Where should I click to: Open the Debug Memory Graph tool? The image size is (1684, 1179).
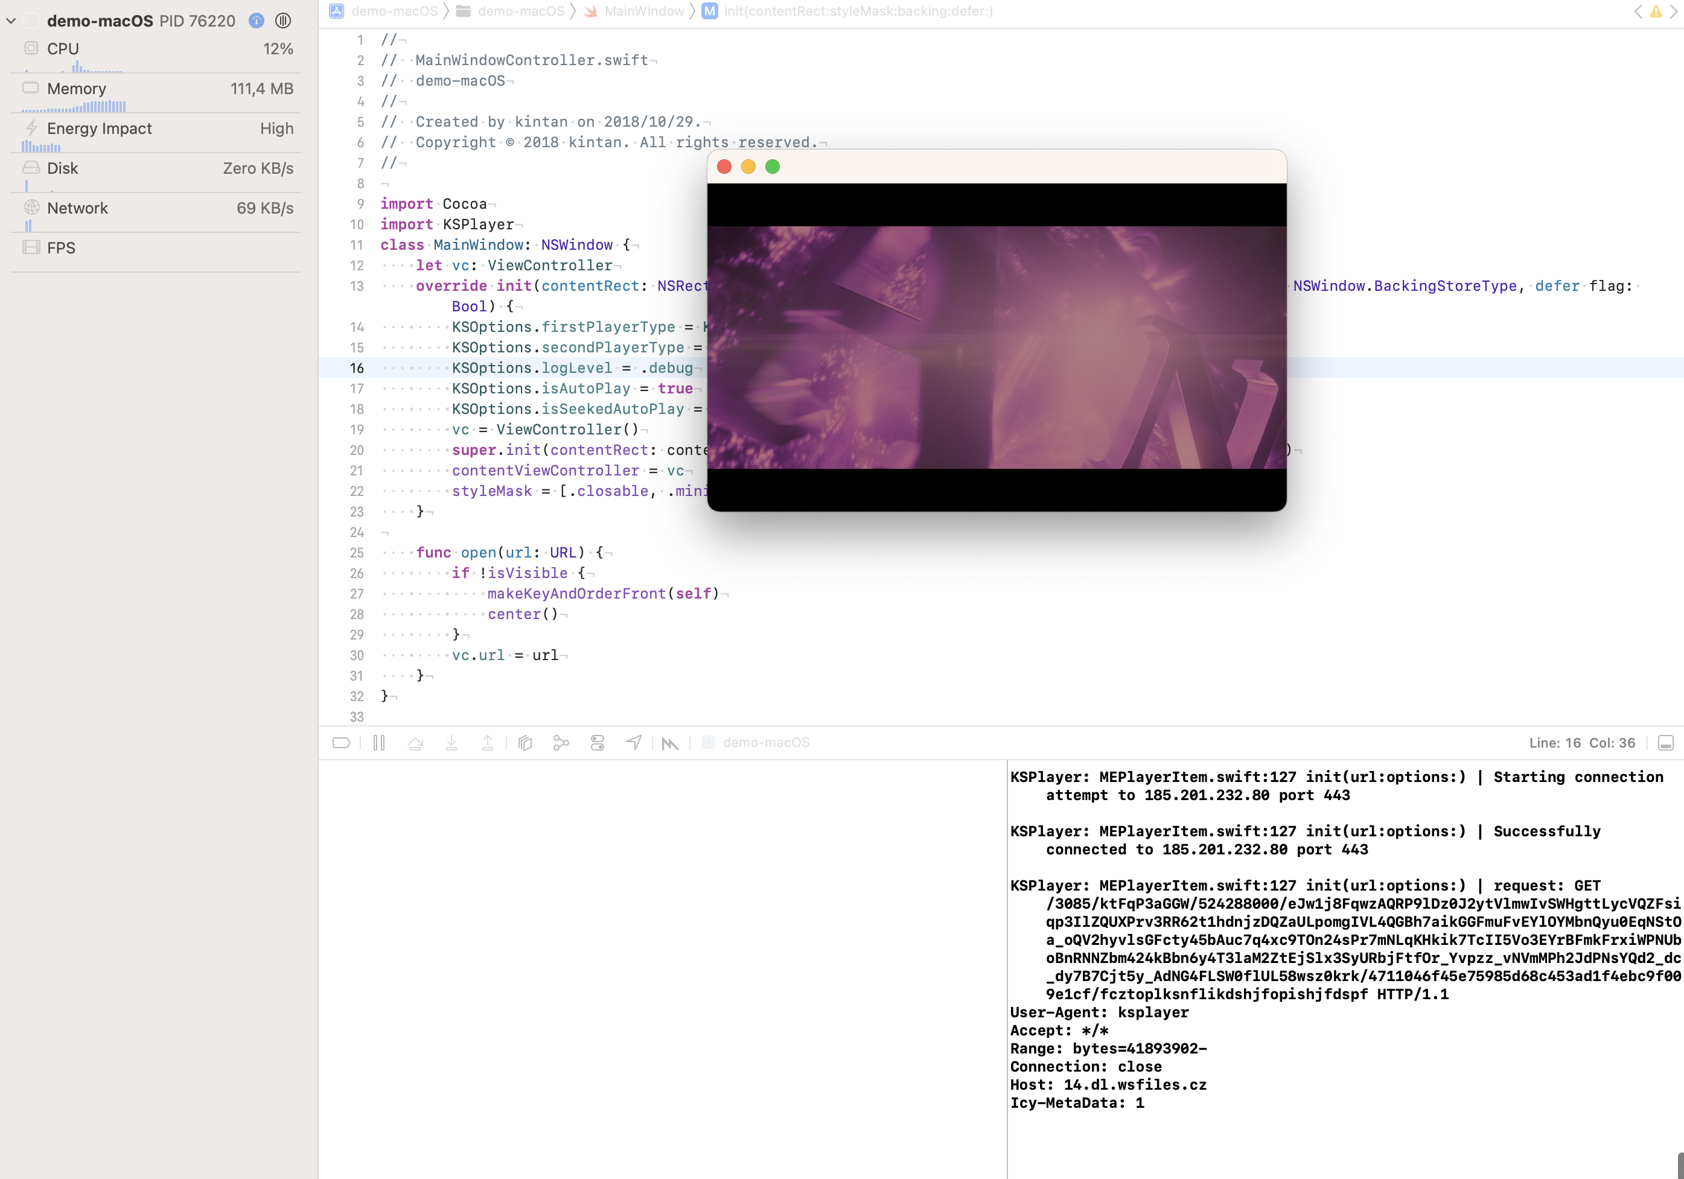(562, 743)
